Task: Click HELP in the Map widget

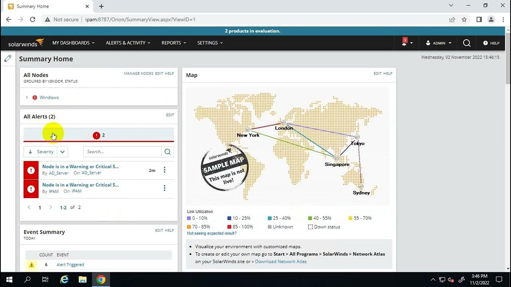Action: click(x=388, y=74)
